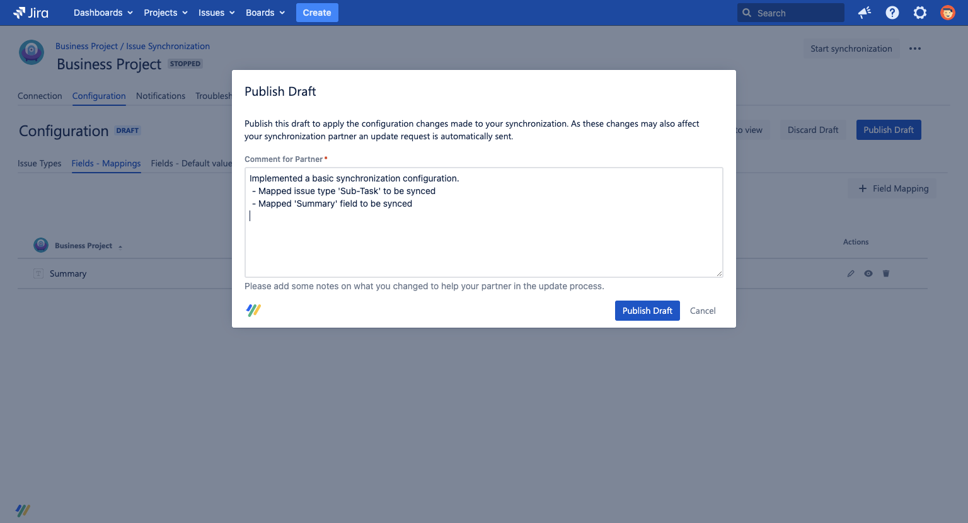968x523 pixels.
Task: Toggle visibility of the Summary mapping eye icon
Action: pyautogui.click(x=868, y=273)
